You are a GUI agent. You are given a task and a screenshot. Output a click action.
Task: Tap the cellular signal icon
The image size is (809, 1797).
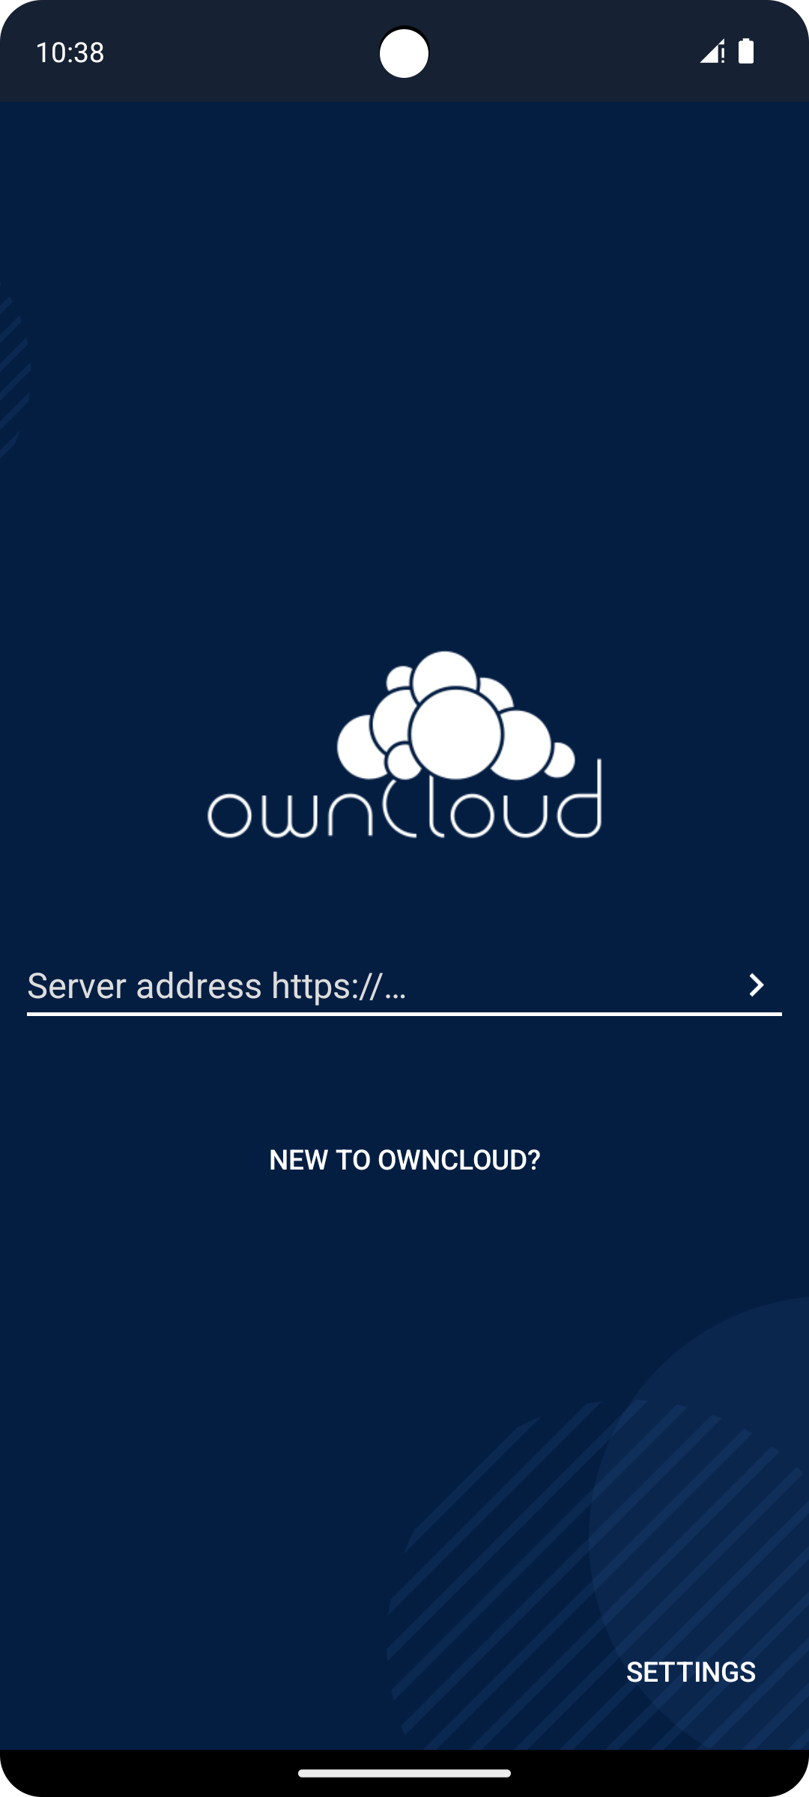712,52
